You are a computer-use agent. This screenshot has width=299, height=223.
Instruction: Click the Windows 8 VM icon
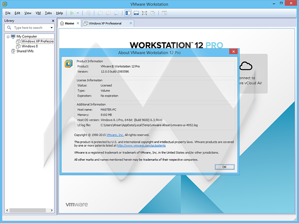pyautogui.click(x=18, y=46)
